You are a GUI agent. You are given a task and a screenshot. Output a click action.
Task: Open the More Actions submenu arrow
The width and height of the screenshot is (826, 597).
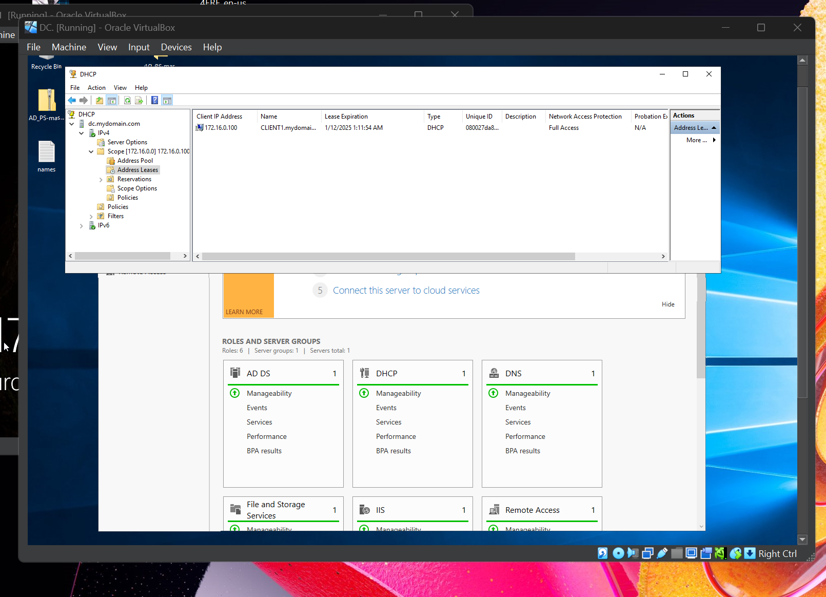click(x=714, y=140)
